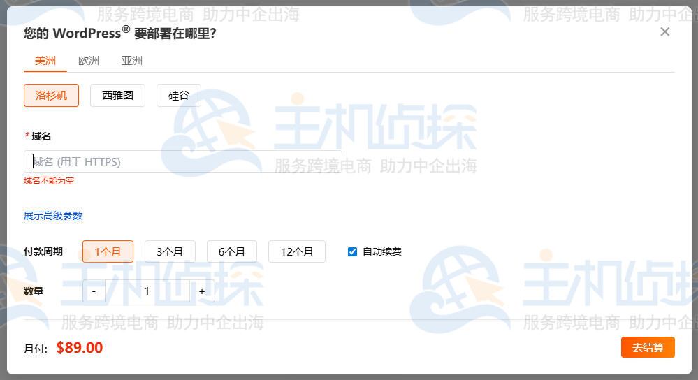Switch to the 欧洲 region tab

coord(89,61)
